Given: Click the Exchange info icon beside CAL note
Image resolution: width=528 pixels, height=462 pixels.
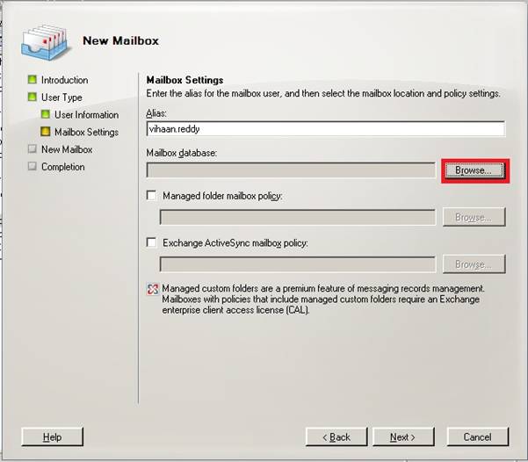Looking at the screenshot, I should (153, 289).
